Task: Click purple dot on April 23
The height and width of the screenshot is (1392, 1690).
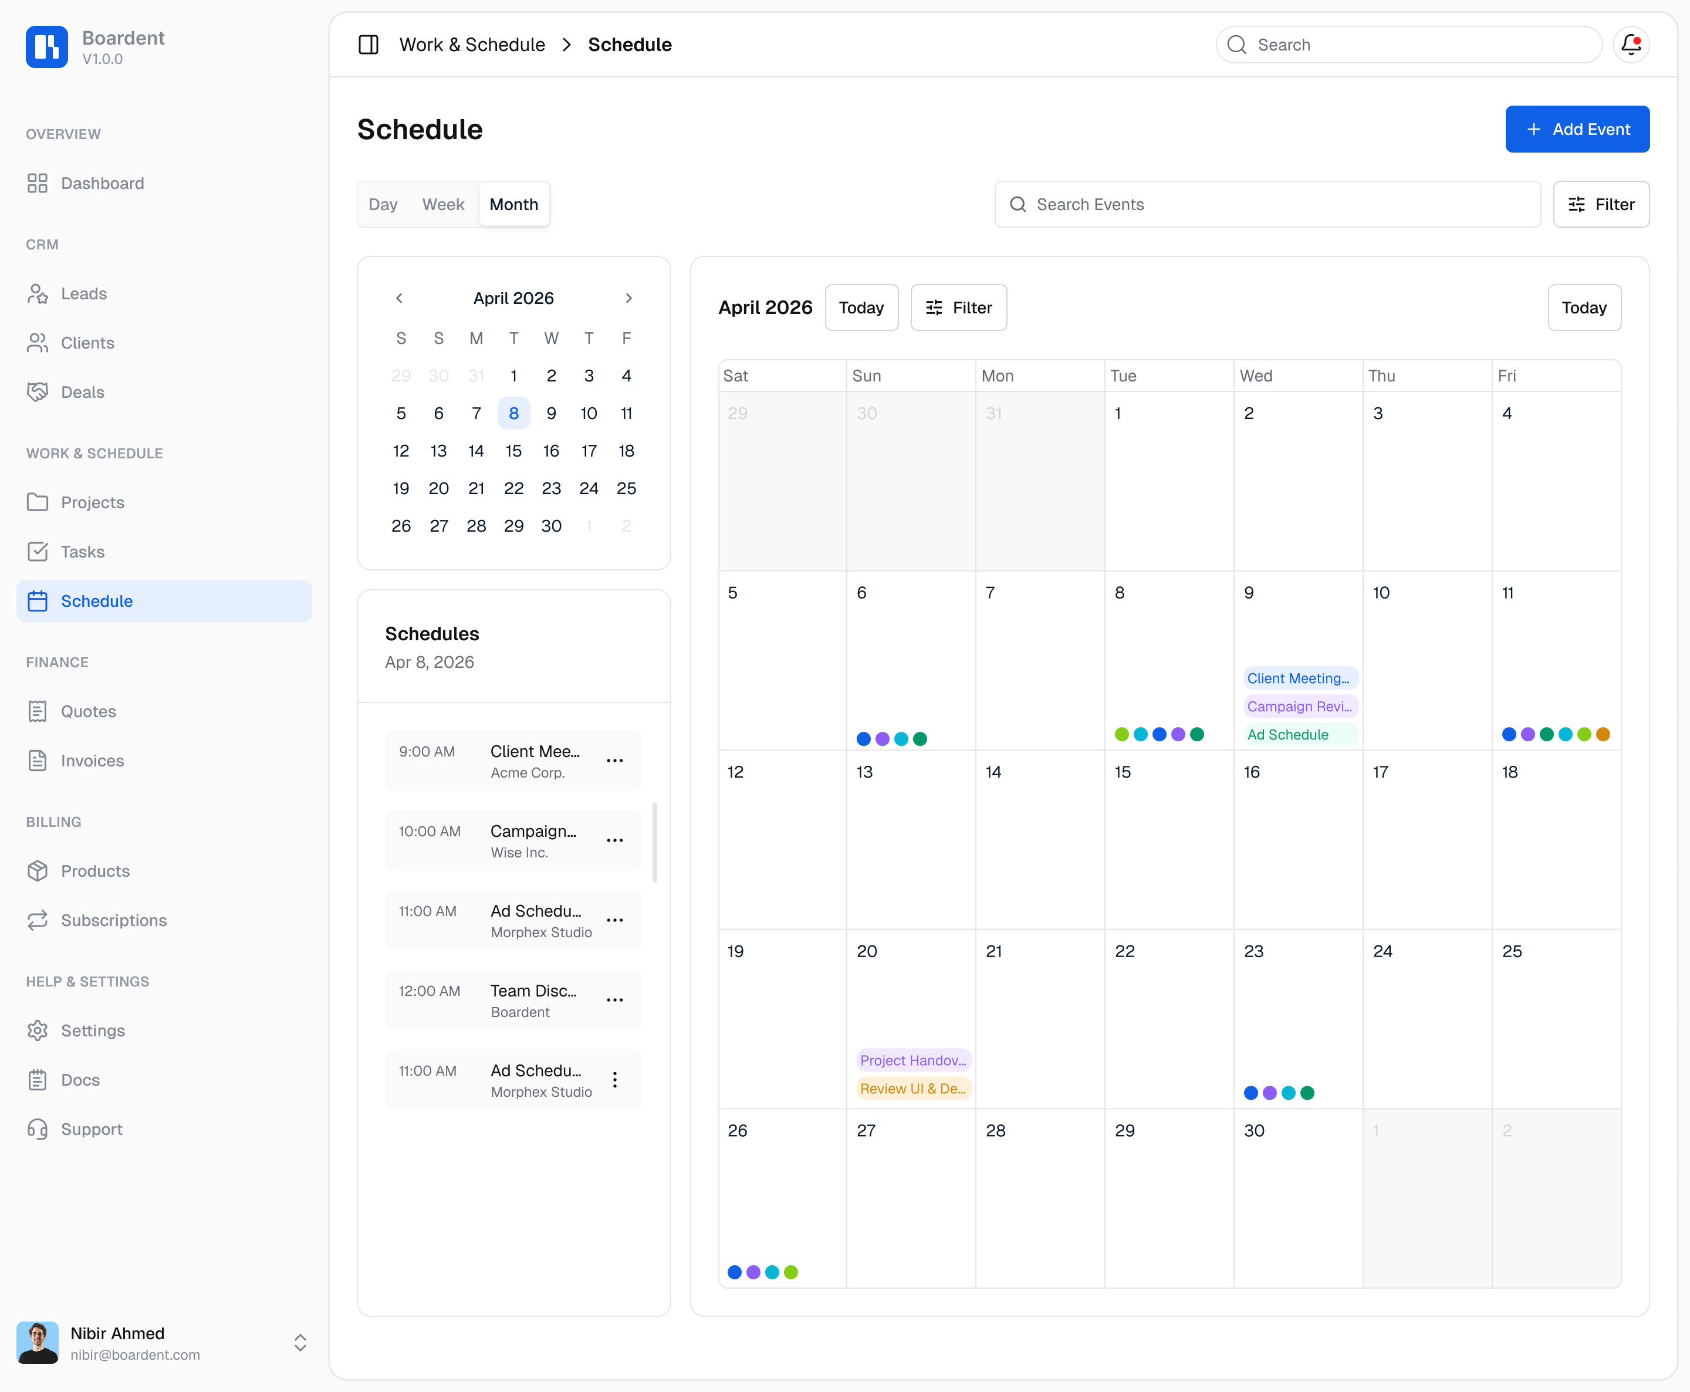Action: click(x=1269, y=1093)
